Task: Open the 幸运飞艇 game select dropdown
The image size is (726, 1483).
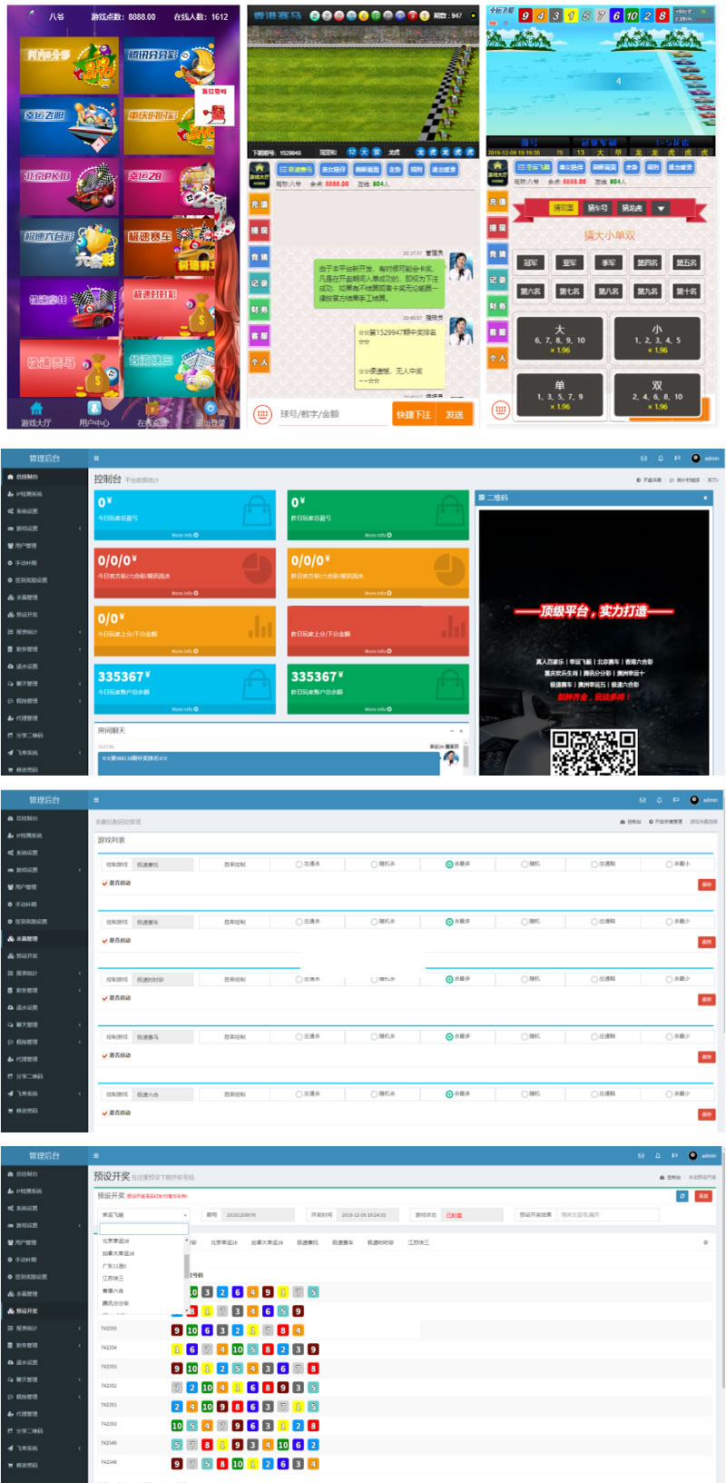Action: click(x=143, y=1214)
